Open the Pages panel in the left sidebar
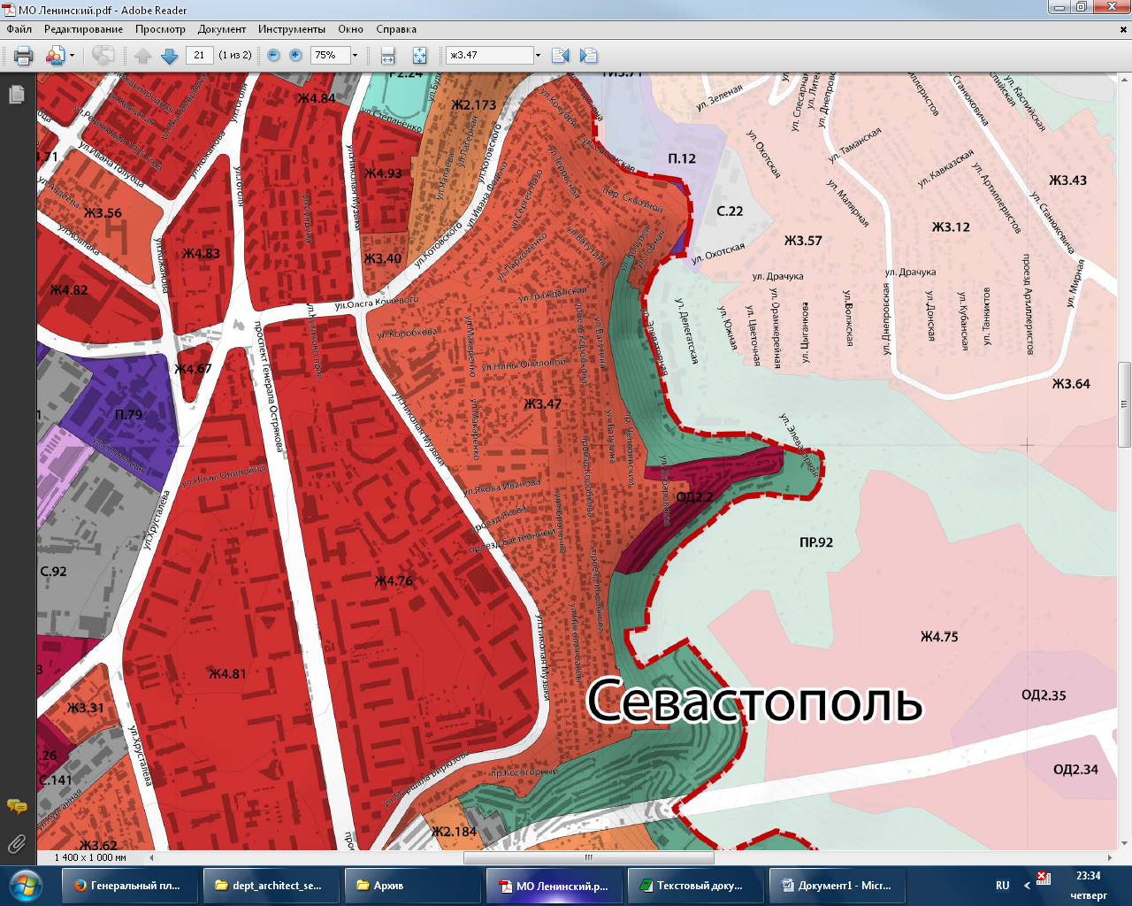The image size is (1132, 906). tap(17, 94)
